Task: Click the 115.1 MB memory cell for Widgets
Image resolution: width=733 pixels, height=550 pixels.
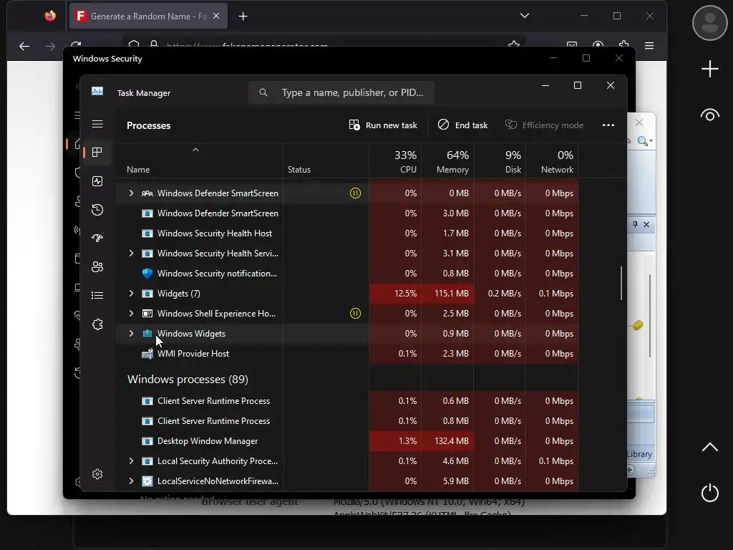Action: coord(447,293)
